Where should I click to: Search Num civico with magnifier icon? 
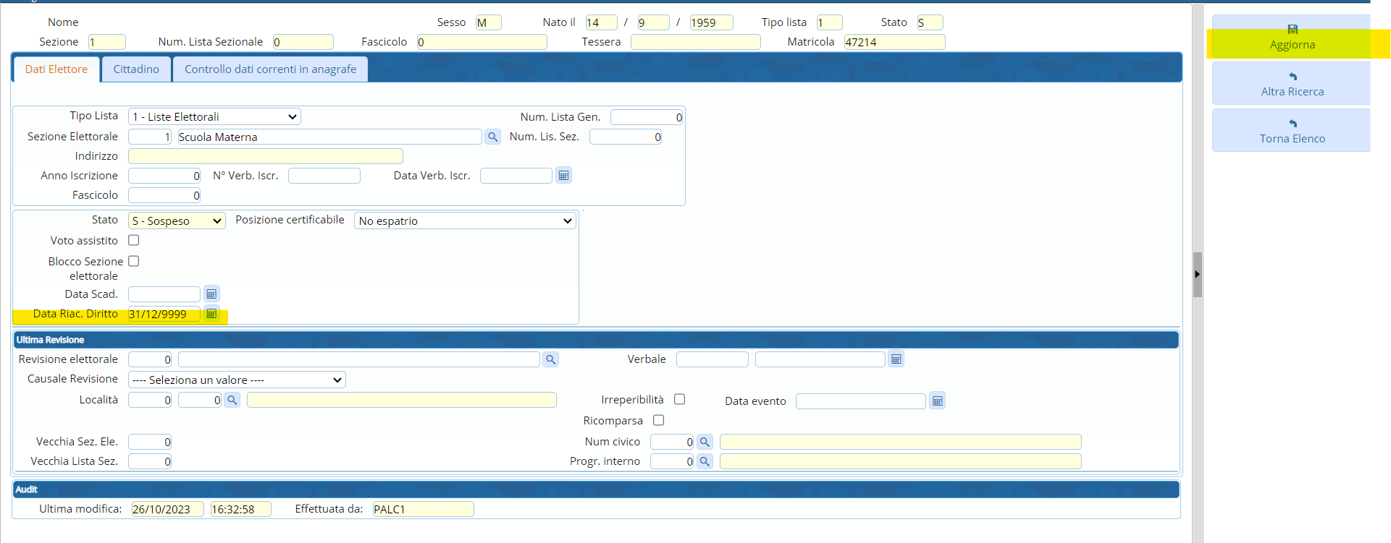pos(704,442)
